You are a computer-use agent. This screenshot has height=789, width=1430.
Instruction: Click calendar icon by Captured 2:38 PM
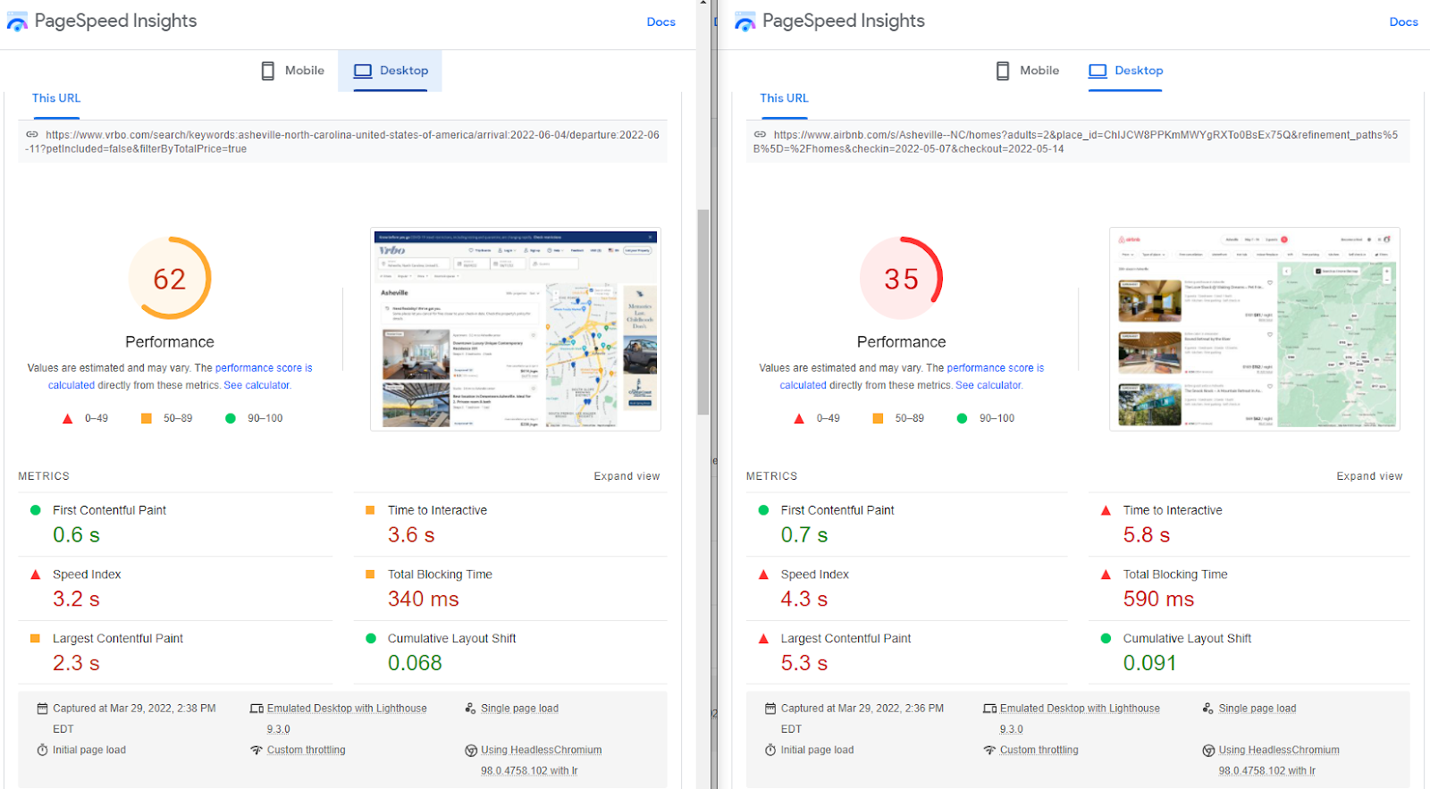(42, 709)
